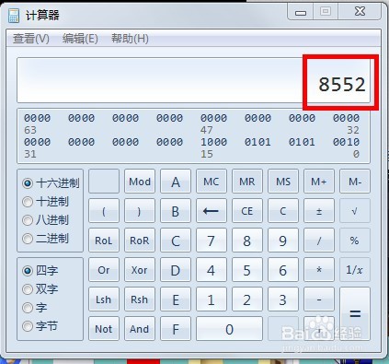Select the 字 word-size radio option

35,308
